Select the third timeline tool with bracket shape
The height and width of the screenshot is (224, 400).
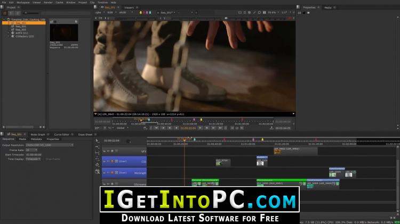tap(97, 153)
